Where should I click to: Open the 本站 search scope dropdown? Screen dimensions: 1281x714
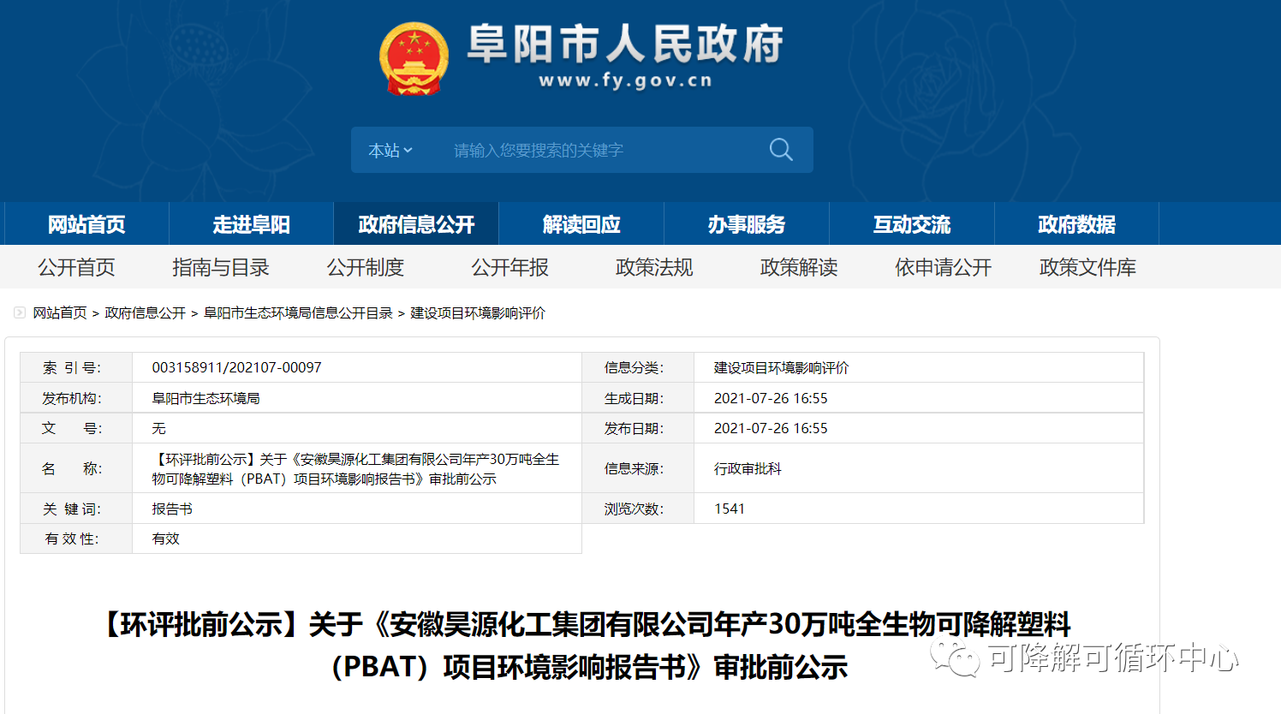click(390, 151)
